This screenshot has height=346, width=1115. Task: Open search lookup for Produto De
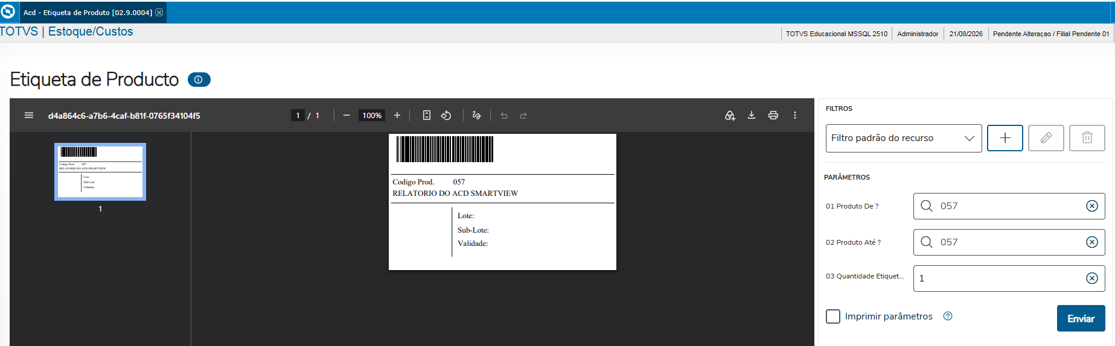(x=927, y=206)
